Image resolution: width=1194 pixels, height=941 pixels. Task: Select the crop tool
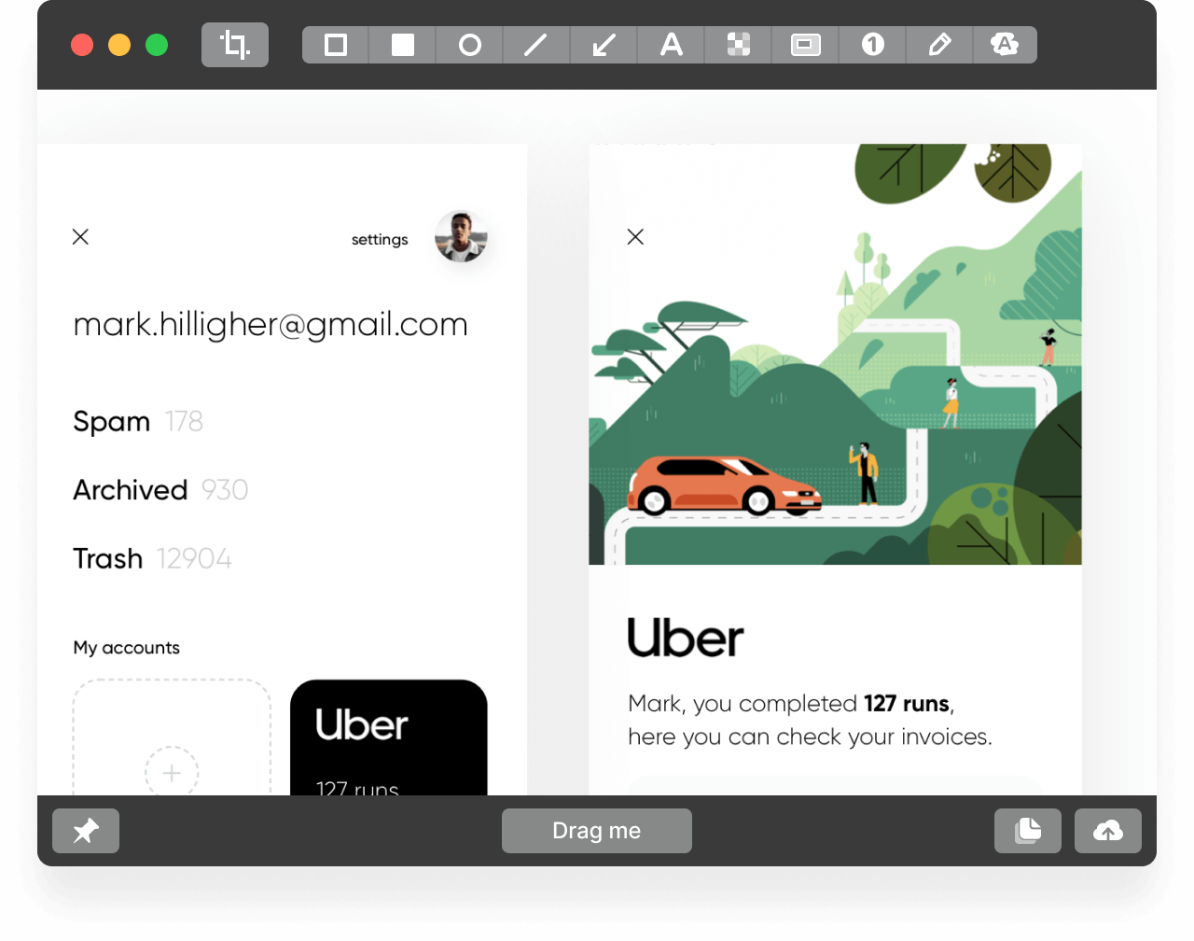click(235, 45)
